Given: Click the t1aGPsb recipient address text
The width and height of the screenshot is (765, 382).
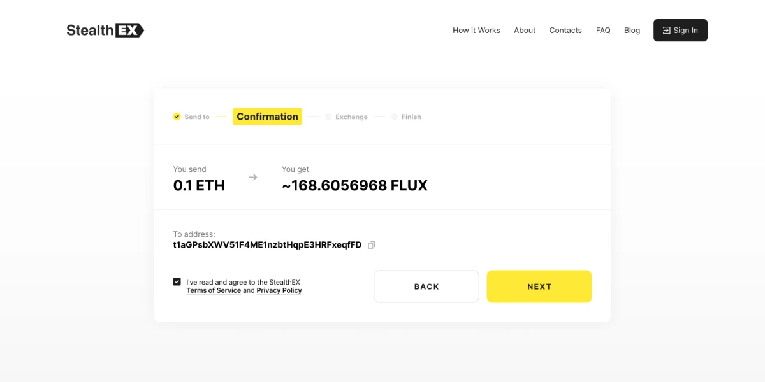Looking at the screenshot, I should [267, 245].
